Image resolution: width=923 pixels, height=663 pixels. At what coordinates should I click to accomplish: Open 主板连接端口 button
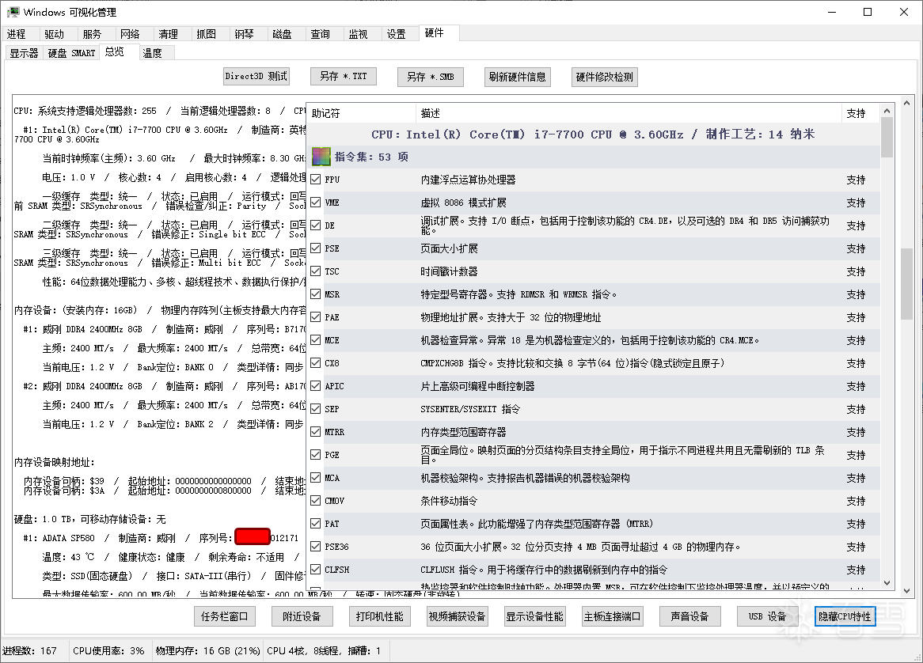point(613,616)
